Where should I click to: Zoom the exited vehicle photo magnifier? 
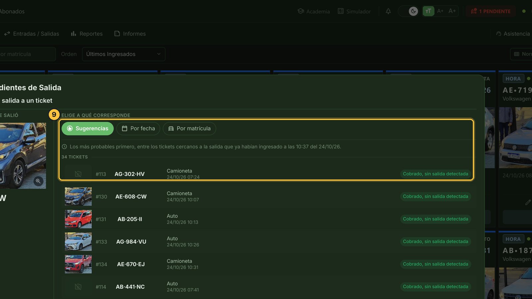pyautogui.click(x=38, y=181)
